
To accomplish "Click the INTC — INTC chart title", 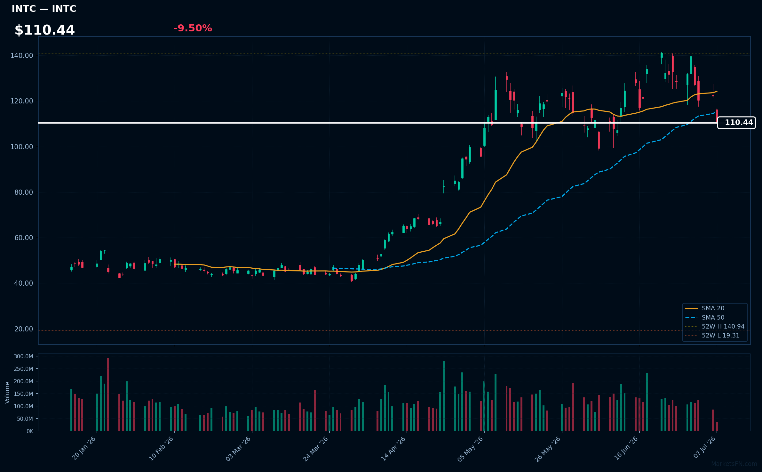I will pyautogui.click(x=44, y=9).
